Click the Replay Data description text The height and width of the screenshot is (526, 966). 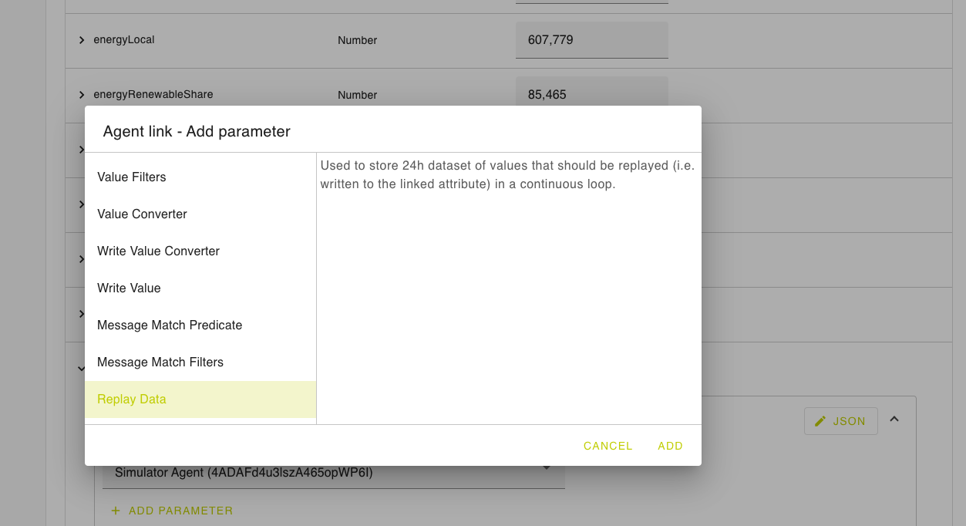click(x=507, y=175)
